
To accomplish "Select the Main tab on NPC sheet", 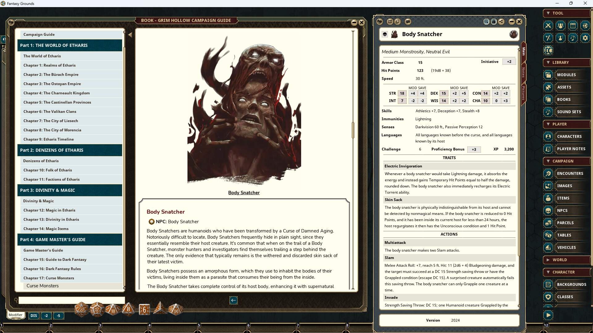I will coord(524,51).
